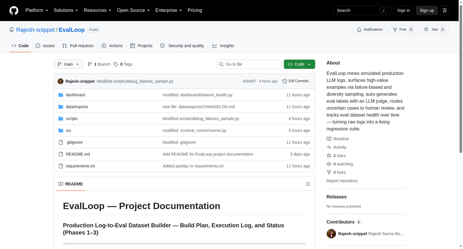Open commit 'Add README for EvalLoop project documentation'
The image size is (463, 249).
coord(208,154)
